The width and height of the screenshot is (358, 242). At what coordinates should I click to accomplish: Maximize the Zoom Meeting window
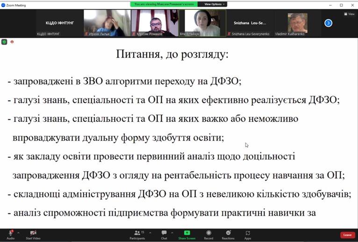click(341, 5)
